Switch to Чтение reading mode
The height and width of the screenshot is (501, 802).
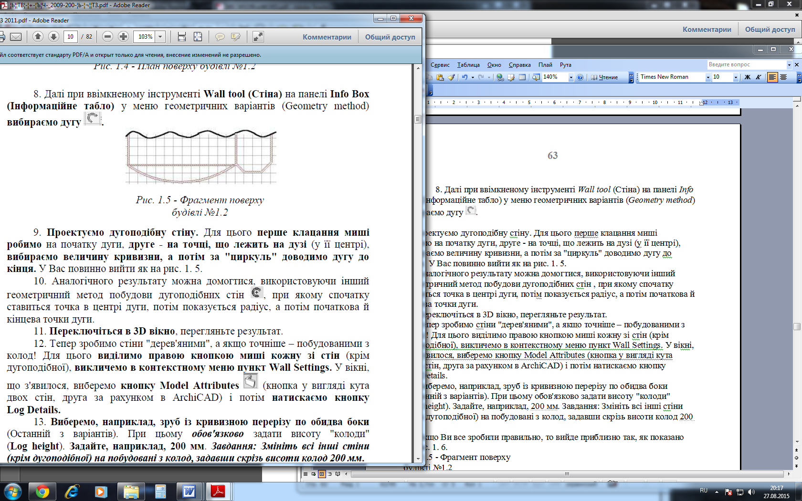[604, 77]
